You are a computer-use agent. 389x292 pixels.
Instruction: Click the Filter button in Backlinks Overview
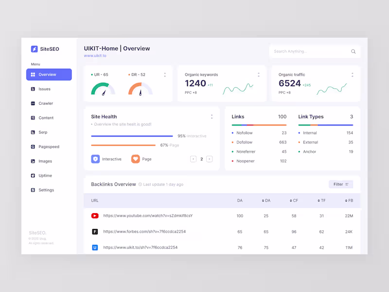pos(341,184)
